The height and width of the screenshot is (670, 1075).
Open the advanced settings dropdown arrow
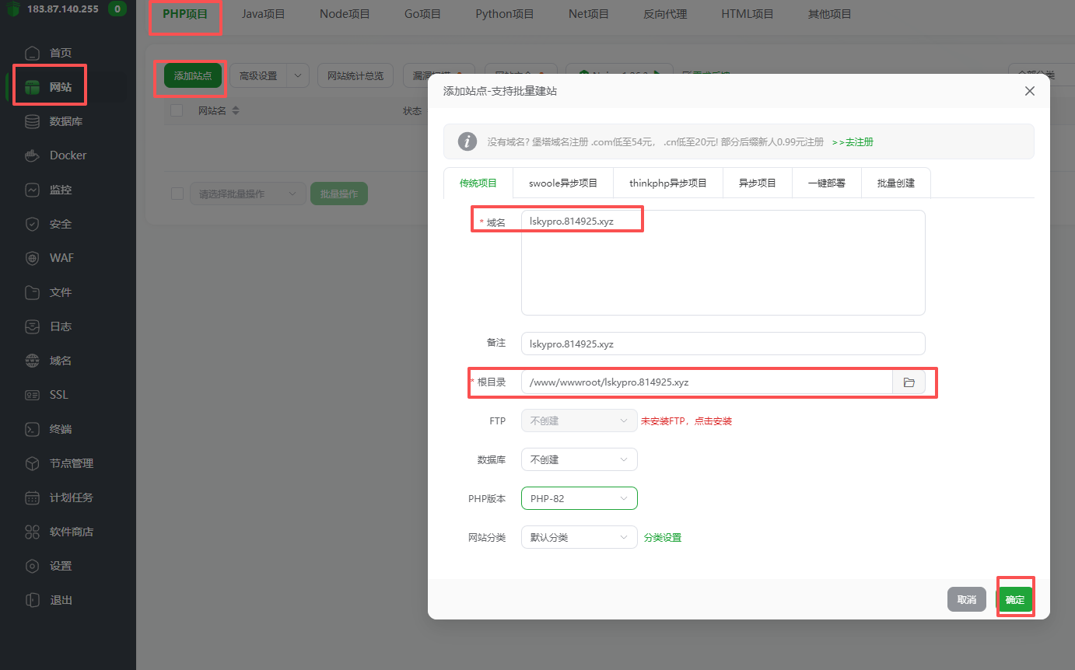coord(298,75)
